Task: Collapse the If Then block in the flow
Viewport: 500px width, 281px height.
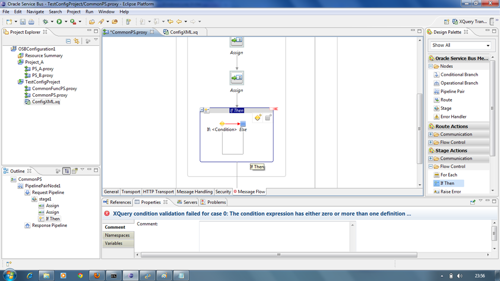Action: point(203,110)
